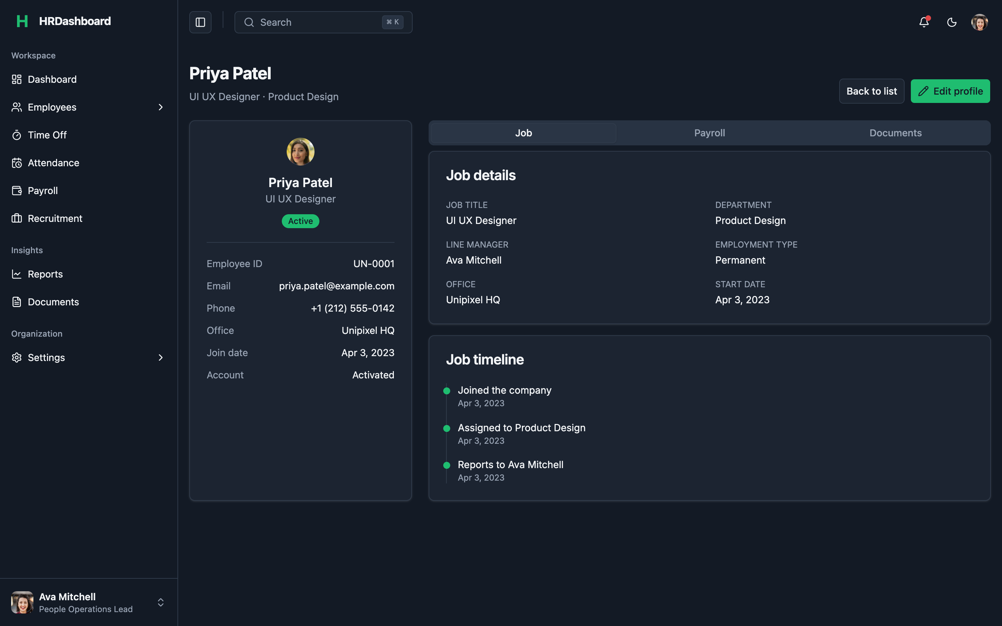Click the Documents file icon in sidebar
The width and height of the screenshot is (1002, 626).
point(17,302)
